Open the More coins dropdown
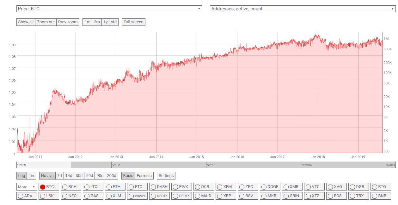Image resolution: width=398 pixels, height=205 pixels. [27, 187]
